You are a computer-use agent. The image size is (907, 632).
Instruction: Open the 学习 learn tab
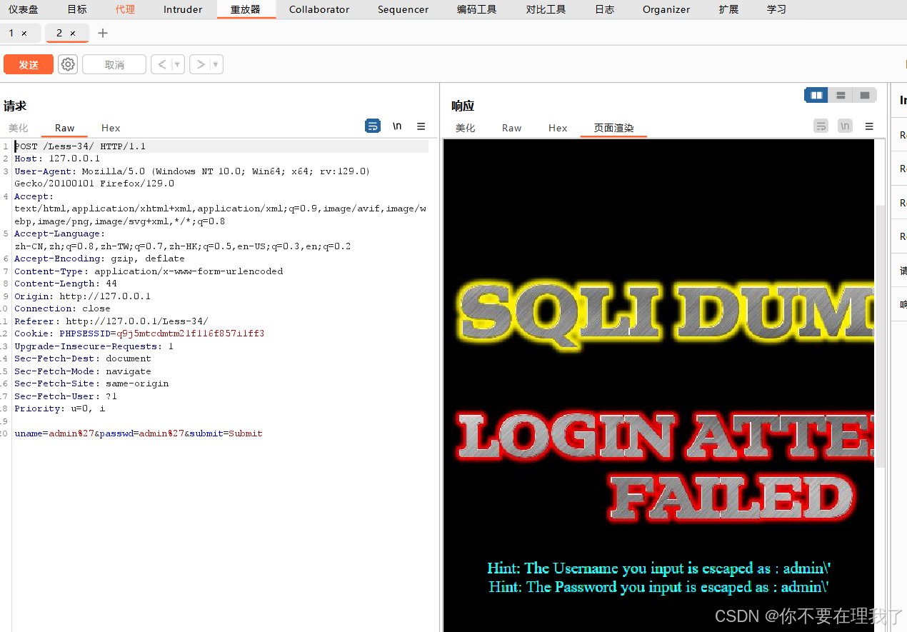[776, 9]
